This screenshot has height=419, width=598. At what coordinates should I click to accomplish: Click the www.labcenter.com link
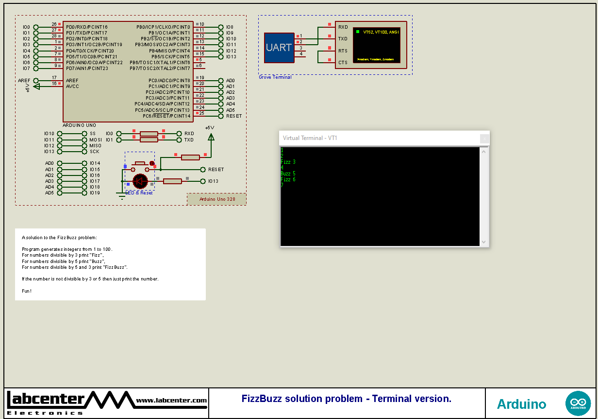point(171,401)
